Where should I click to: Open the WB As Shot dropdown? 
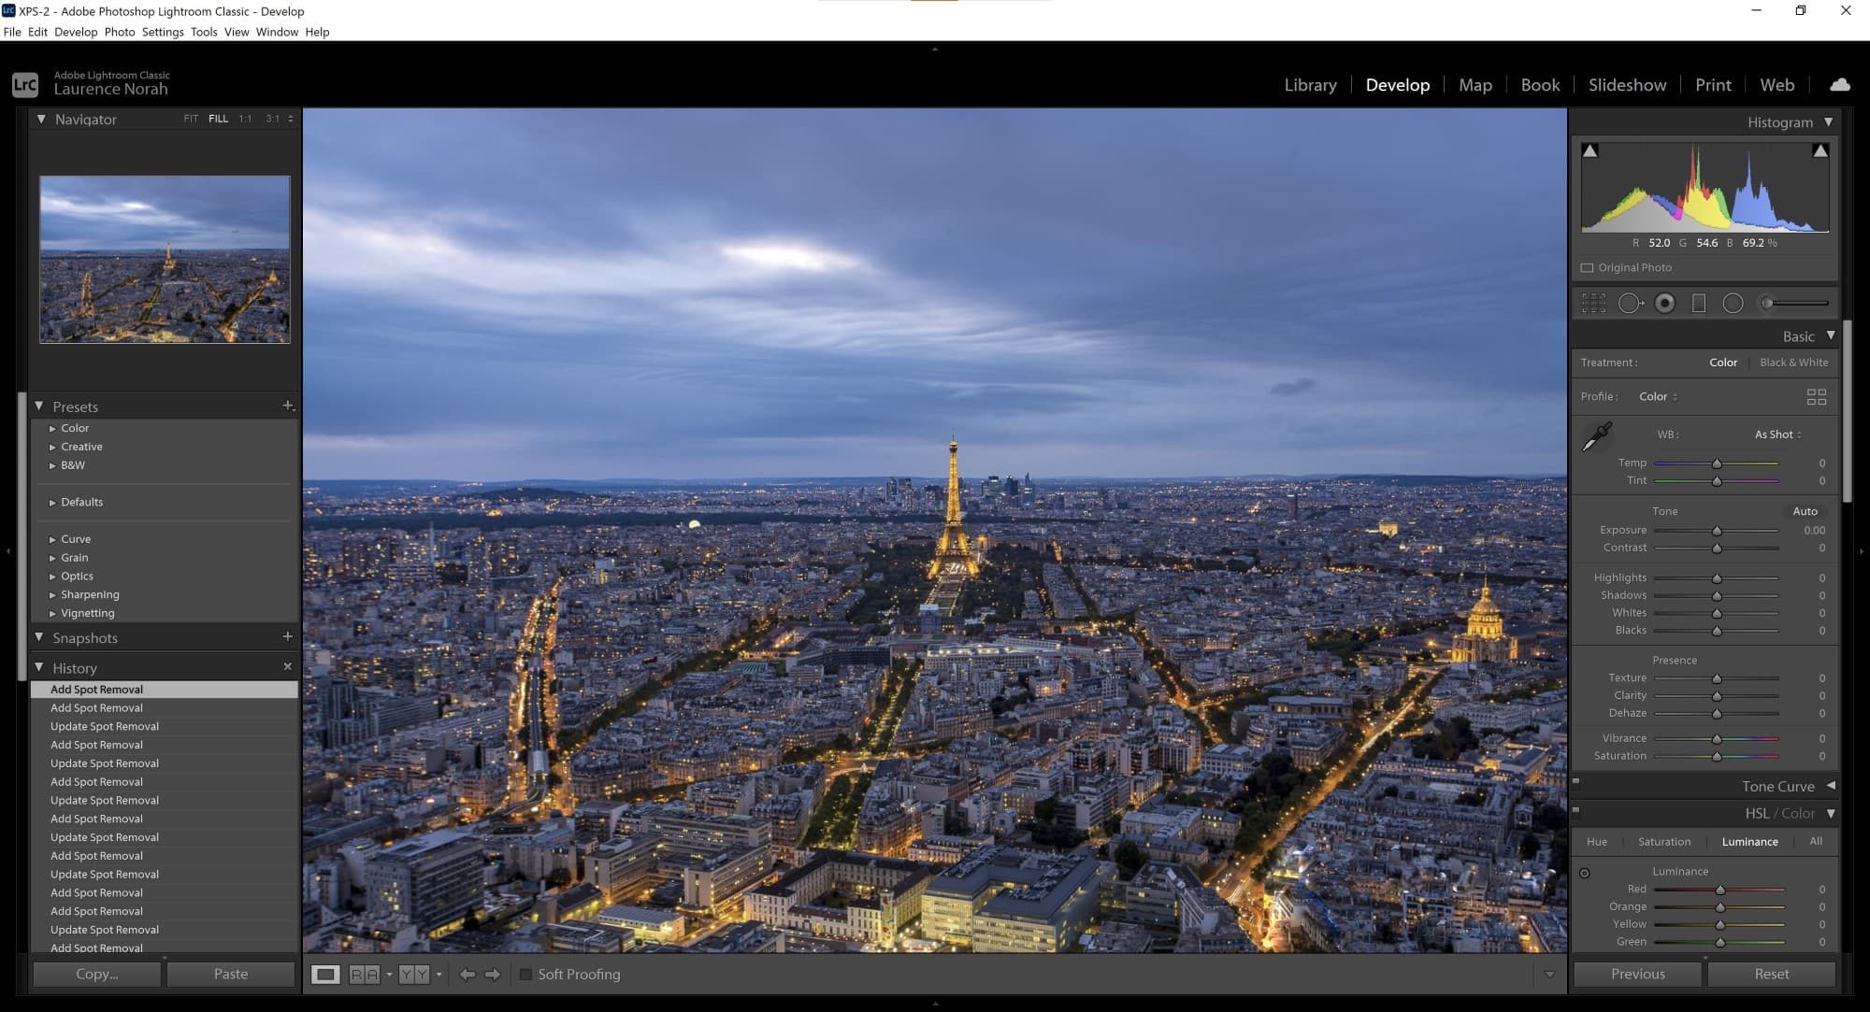1776,435
